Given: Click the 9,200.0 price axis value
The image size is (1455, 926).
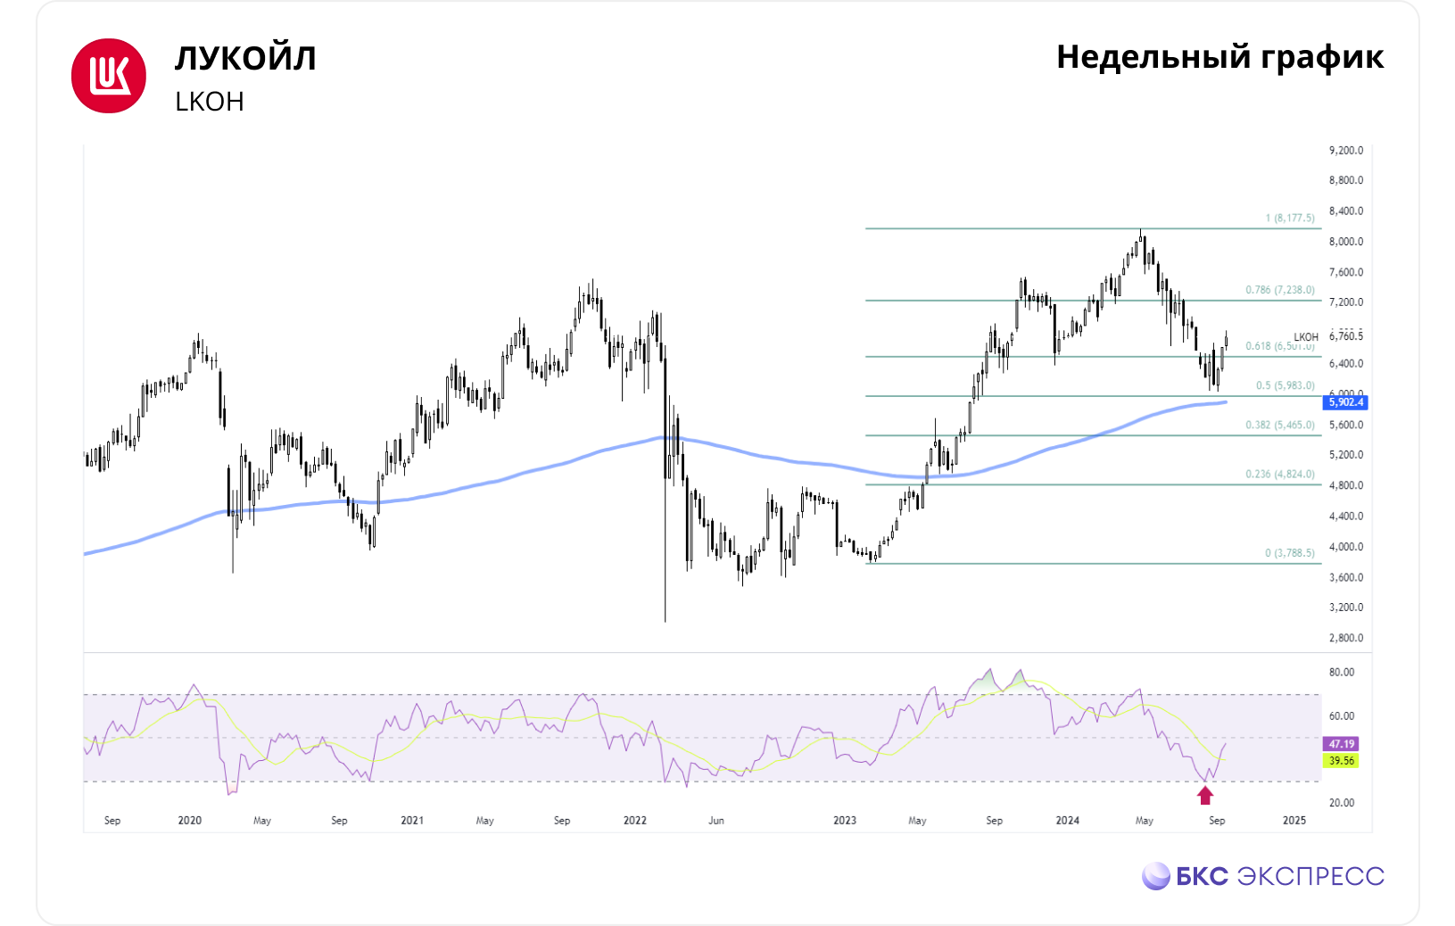Looking at the screenshot, I should 1346,151.
